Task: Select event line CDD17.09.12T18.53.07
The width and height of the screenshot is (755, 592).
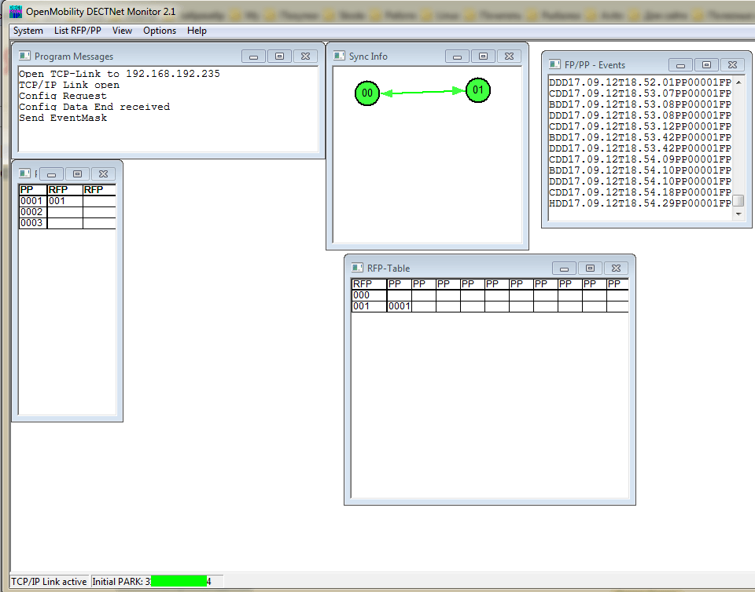Action: (640, 93)
